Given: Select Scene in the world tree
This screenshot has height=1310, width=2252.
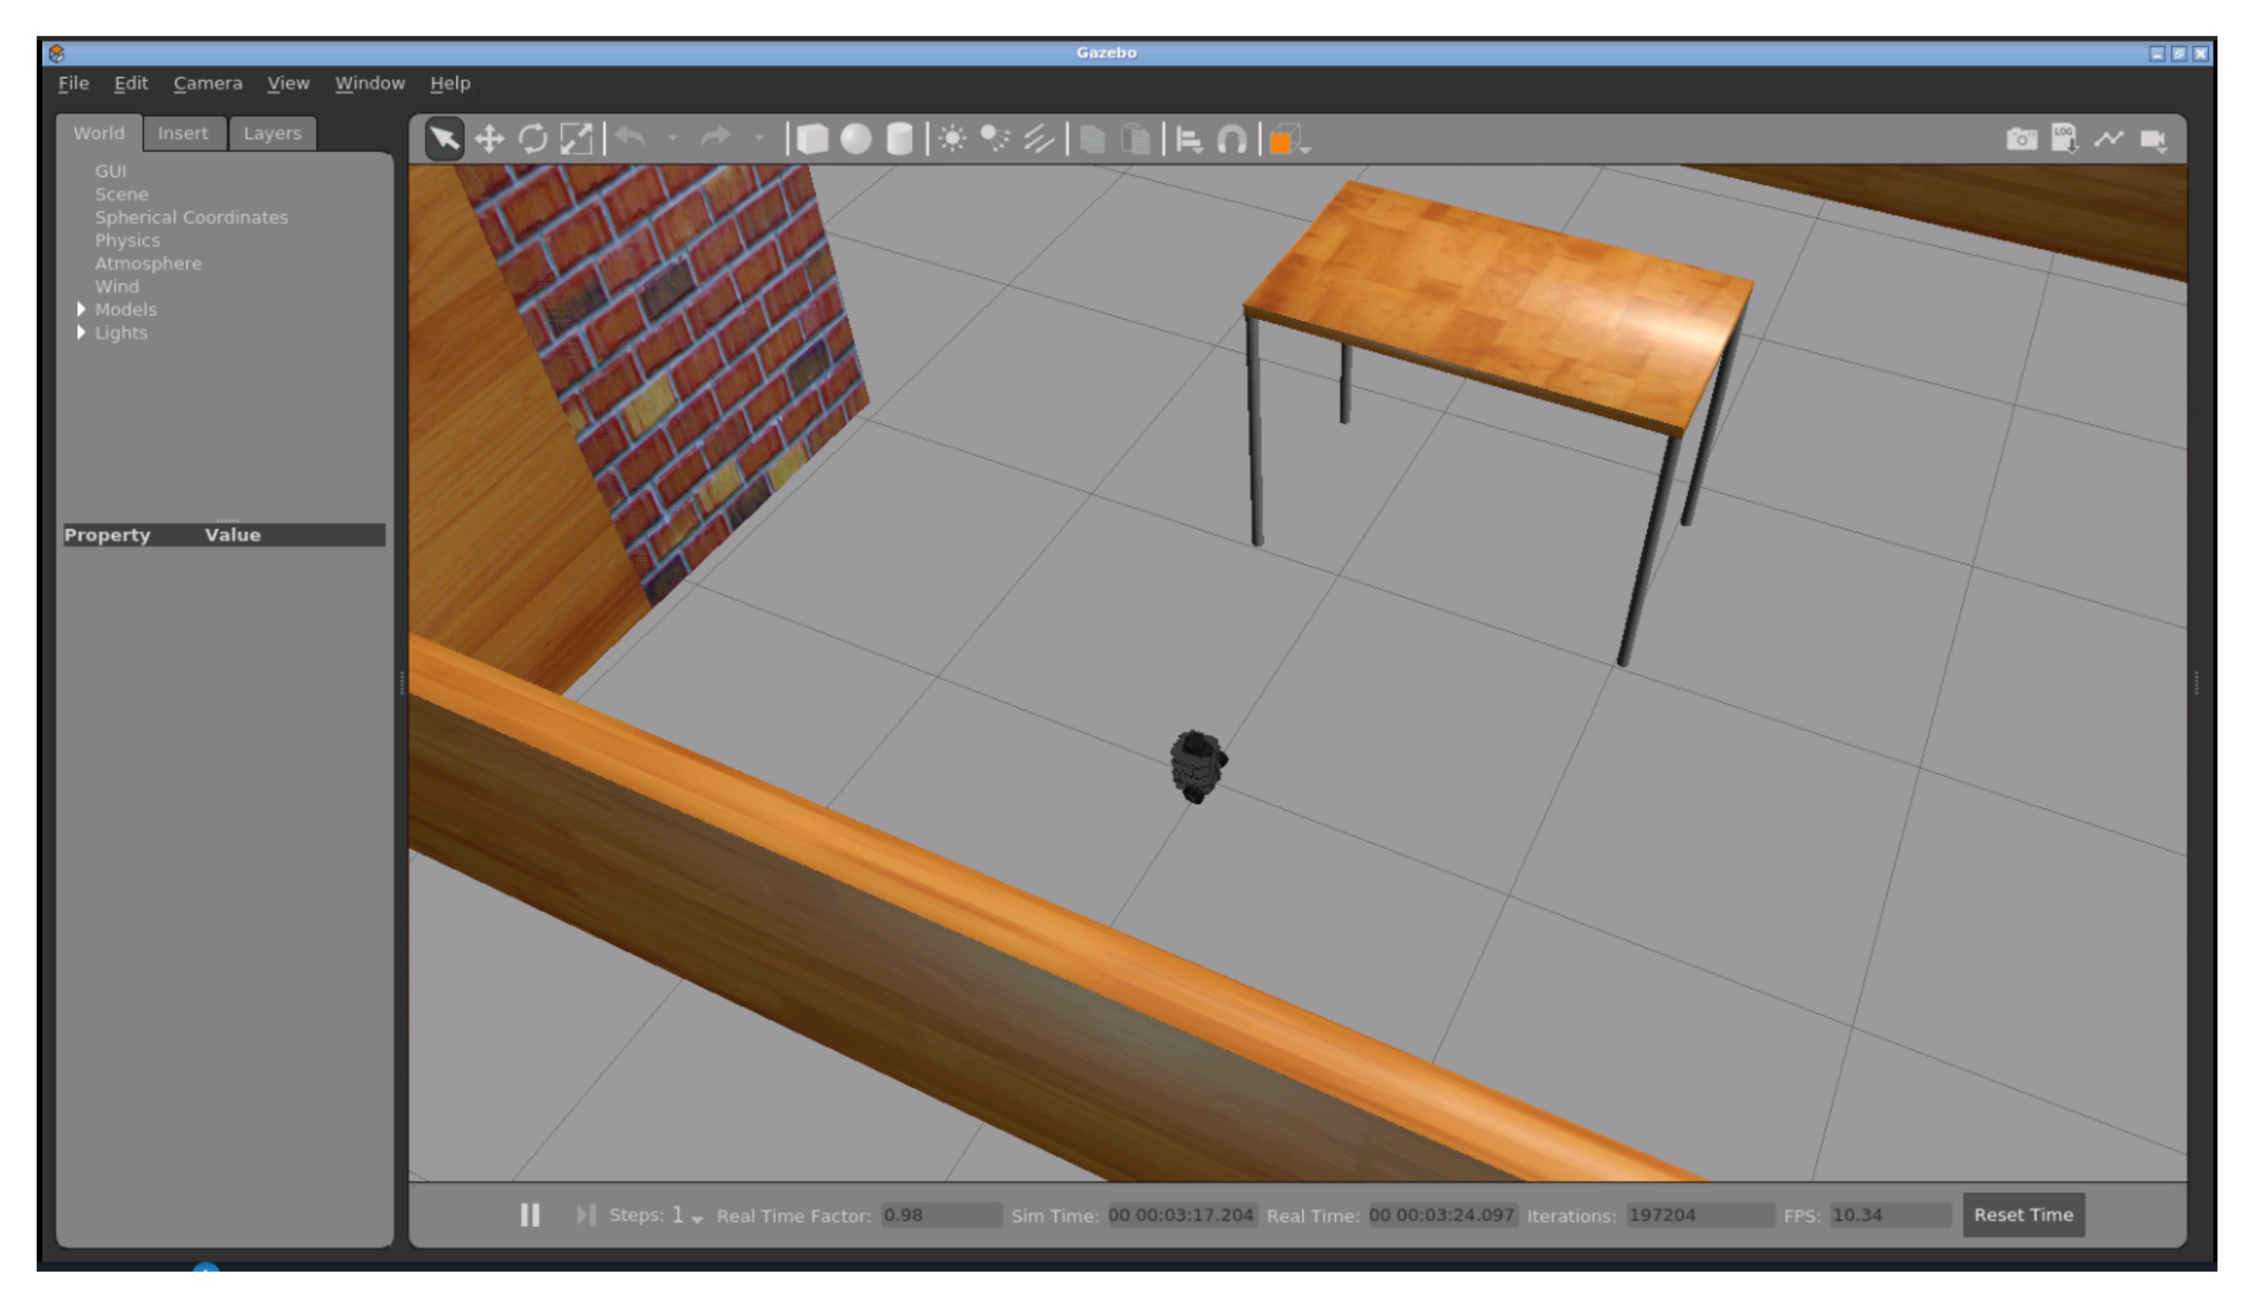Looking at the screenshot, I should 121,194.
